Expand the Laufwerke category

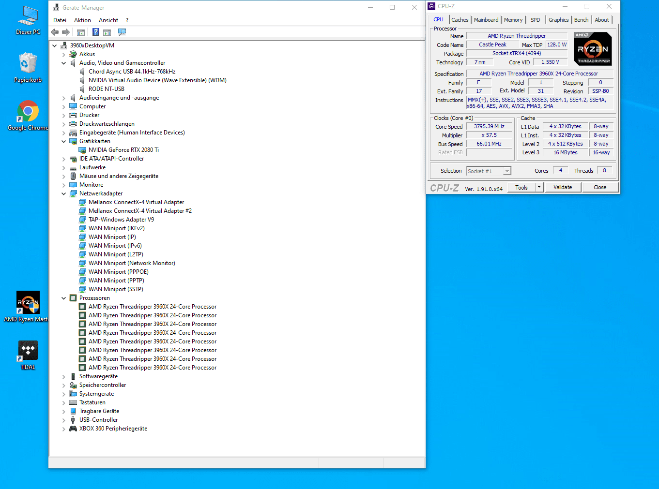coord(63,167)
